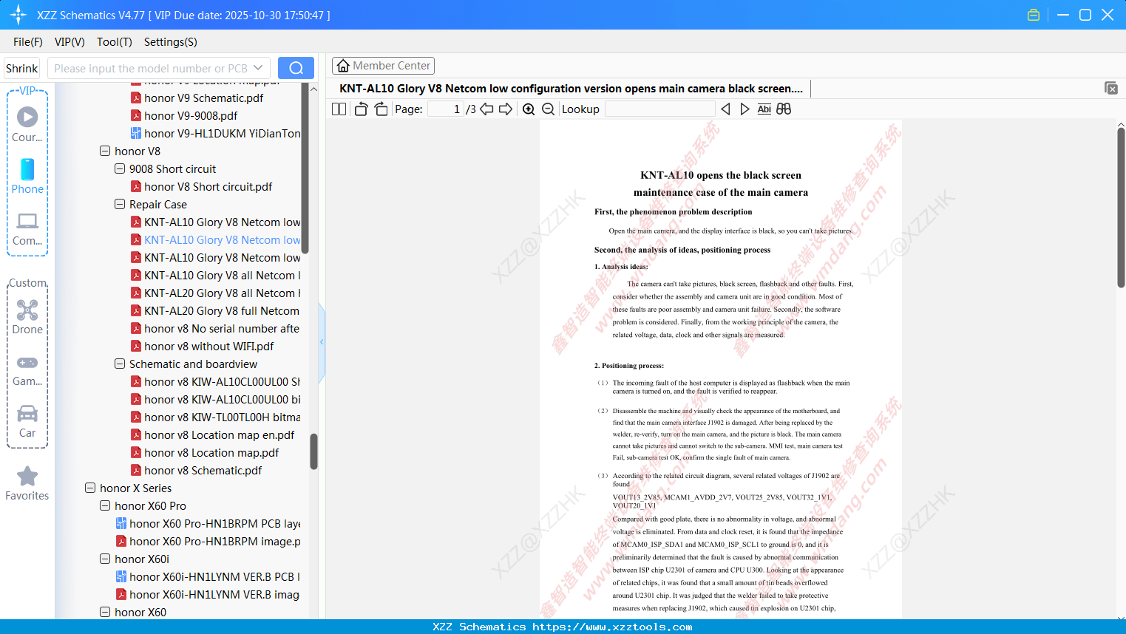The image size is (1126, 634).
Task: Select the Car category in sidebar
Action: 27,421
